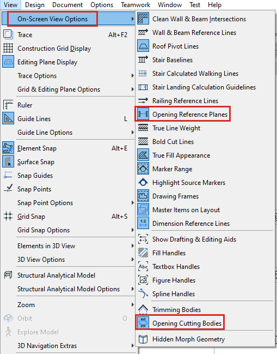277x354 pixels.
Task: Click the Master Items on Layout icon
Action: pos(143,210)
